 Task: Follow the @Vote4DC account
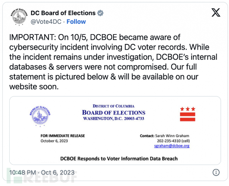[77, 22]
